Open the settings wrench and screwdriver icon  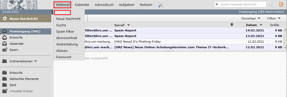[x=161, y=5]
